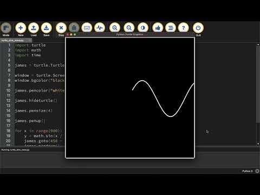The height and width of the screenshot is (195, 260).
Task: Open the REPL keyboard icon
Action: click(x=87, y=28)
